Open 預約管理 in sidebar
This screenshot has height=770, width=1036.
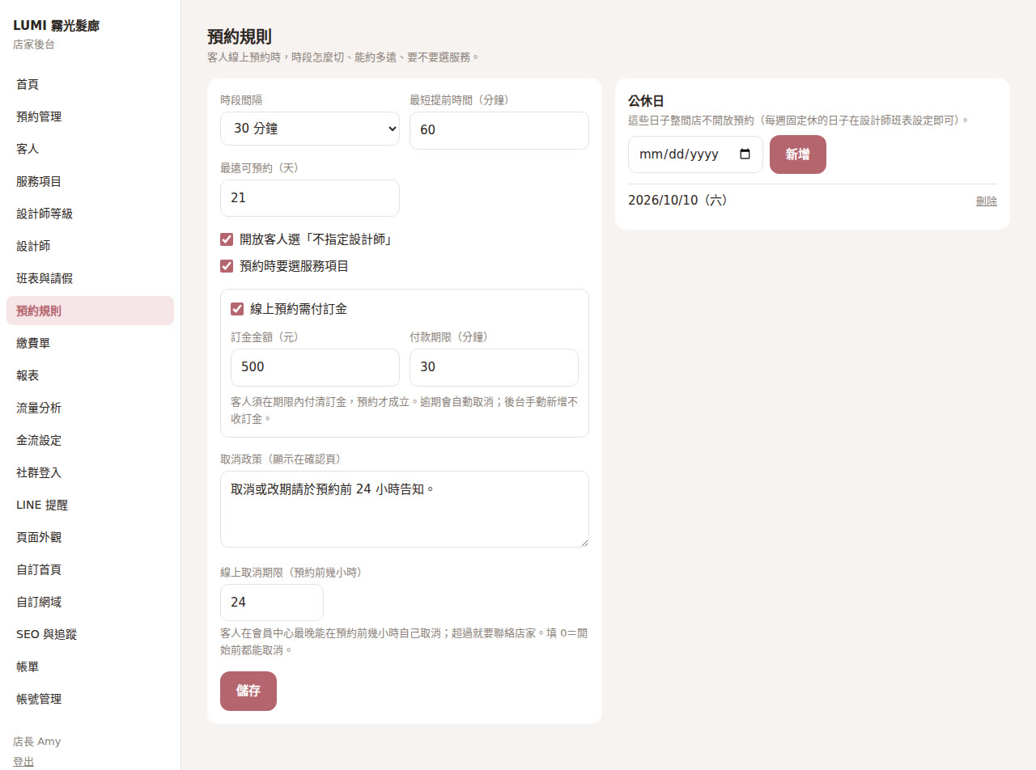pyautogui.click(x=90, y=116)
